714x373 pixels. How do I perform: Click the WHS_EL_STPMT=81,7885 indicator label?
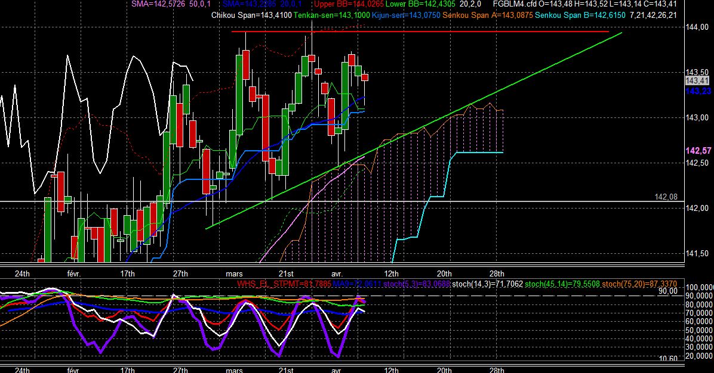284,284
